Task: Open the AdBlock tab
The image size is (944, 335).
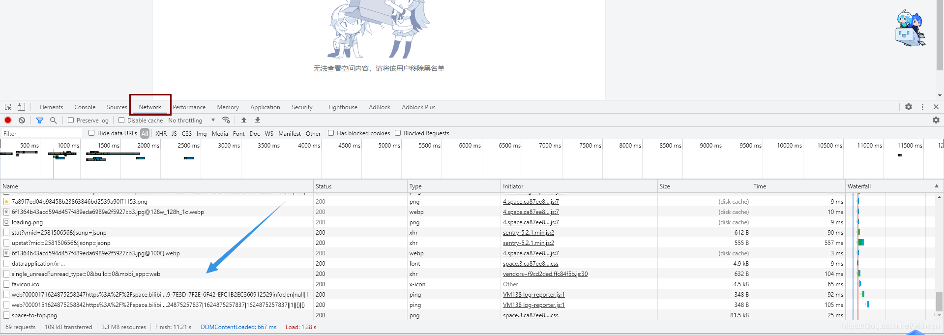Action: [x=380, y=107]
